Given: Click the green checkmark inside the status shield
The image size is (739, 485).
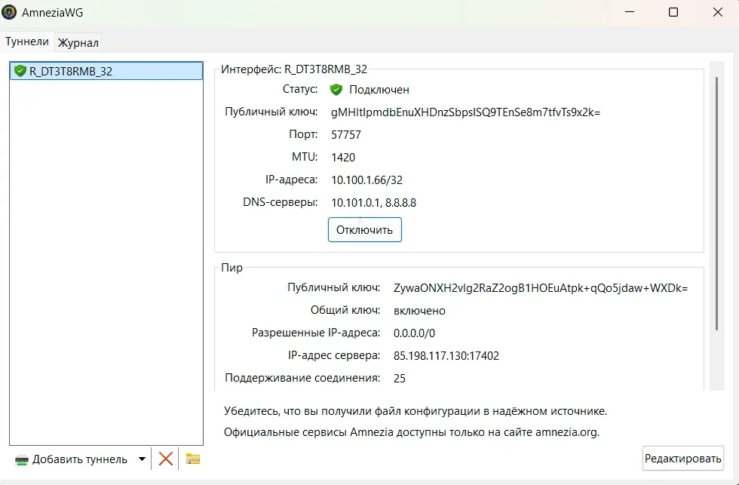Looking at the screenshot, I should 336,89.
